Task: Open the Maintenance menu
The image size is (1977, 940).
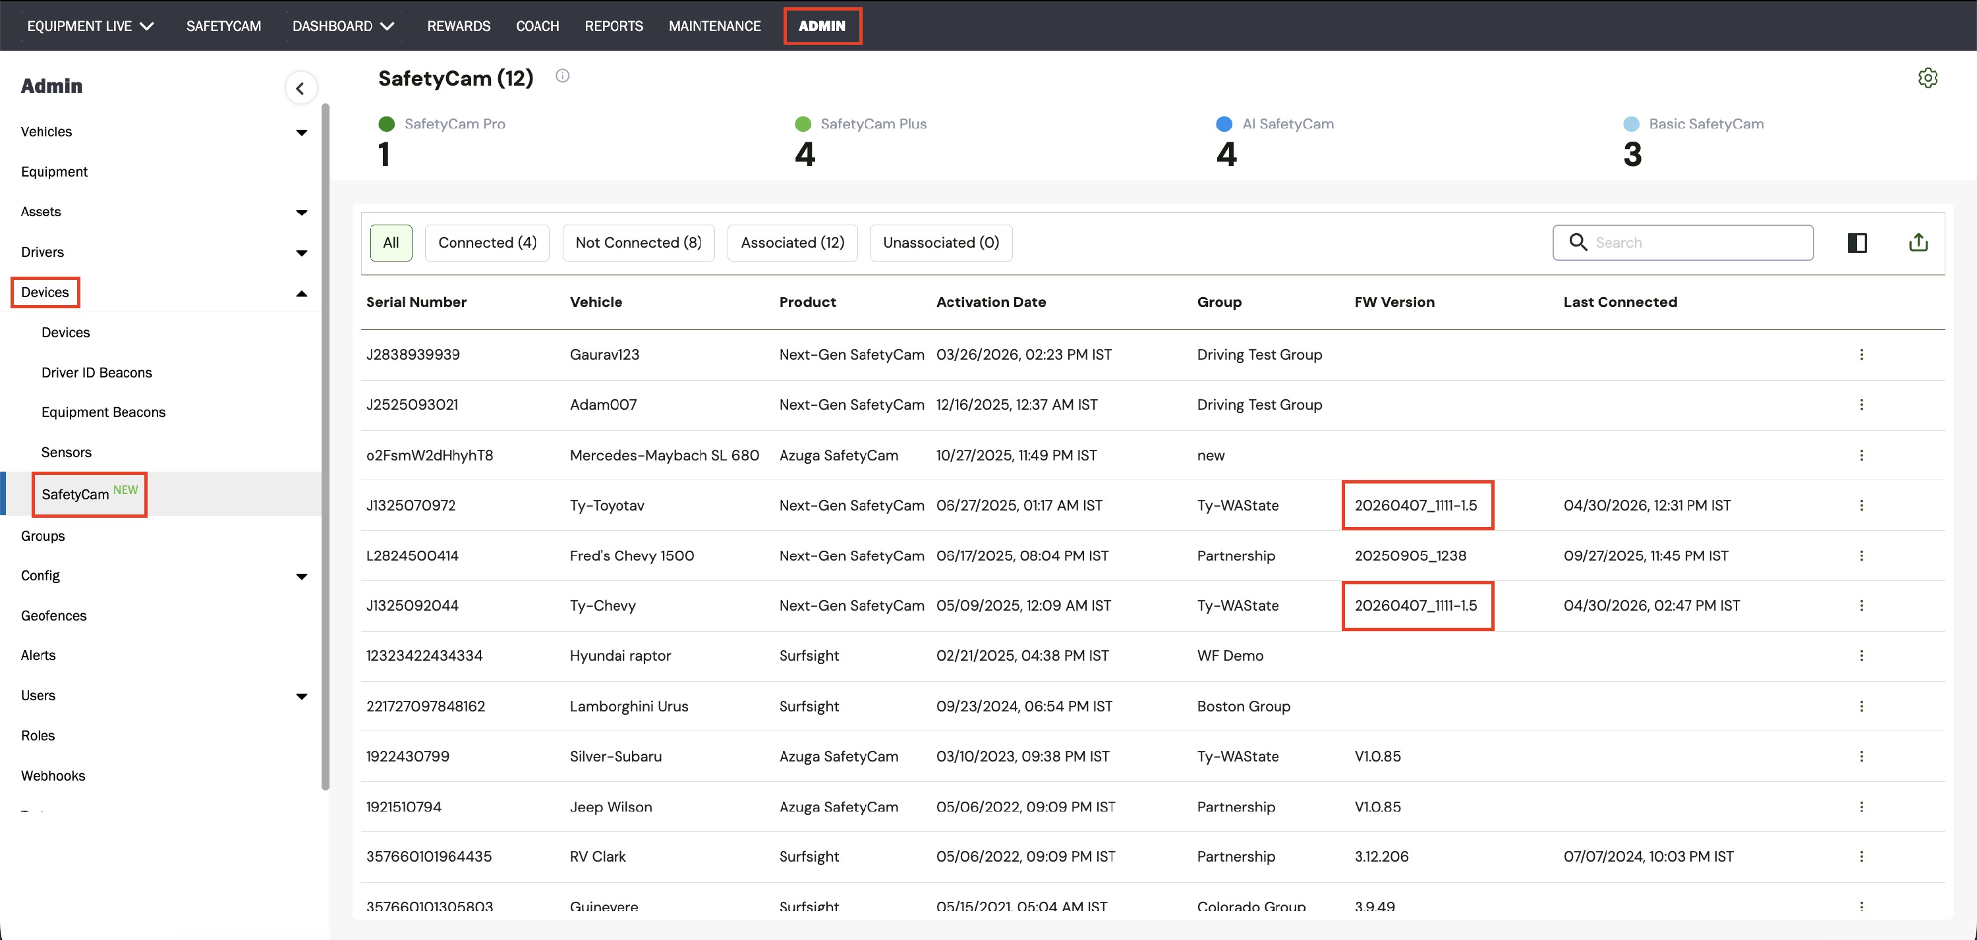Action: coord(714,26)
